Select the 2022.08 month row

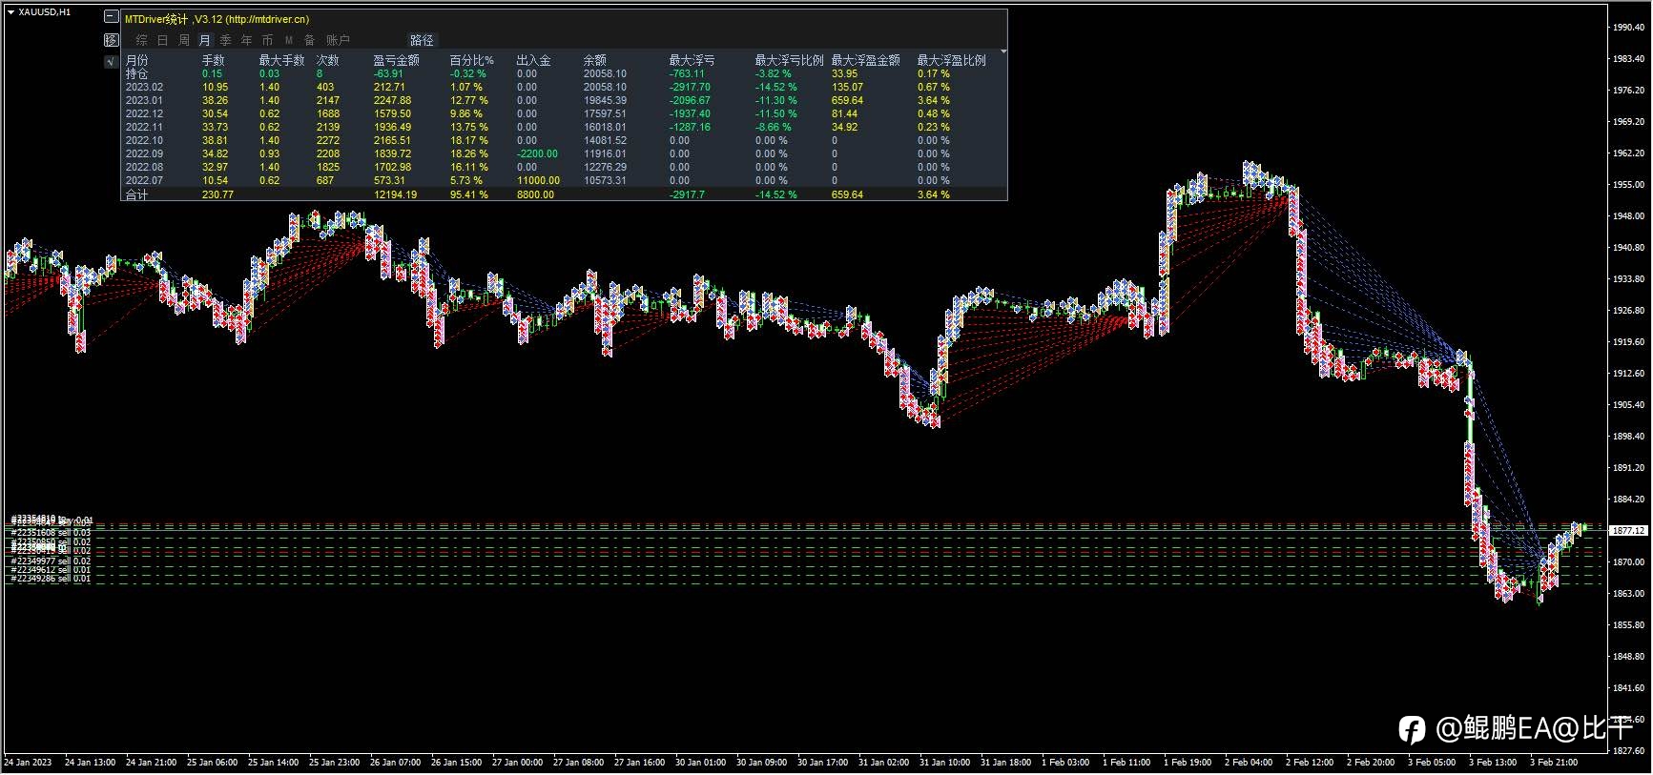[x=564, y=167]
